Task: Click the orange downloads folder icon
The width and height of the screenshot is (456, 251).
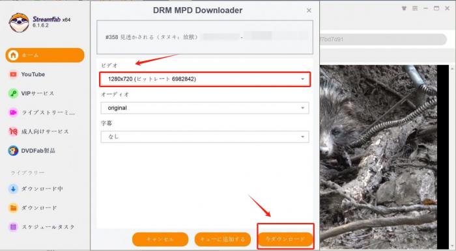Action: pyautogui.click(x=13, y=208)
